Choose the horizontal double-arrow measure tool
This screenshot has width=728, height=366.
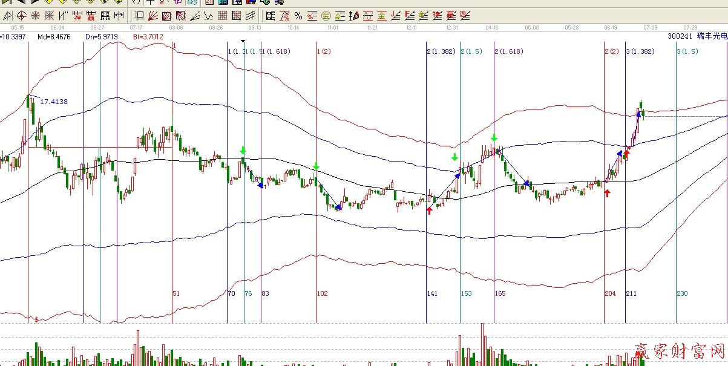pos(119,16)
